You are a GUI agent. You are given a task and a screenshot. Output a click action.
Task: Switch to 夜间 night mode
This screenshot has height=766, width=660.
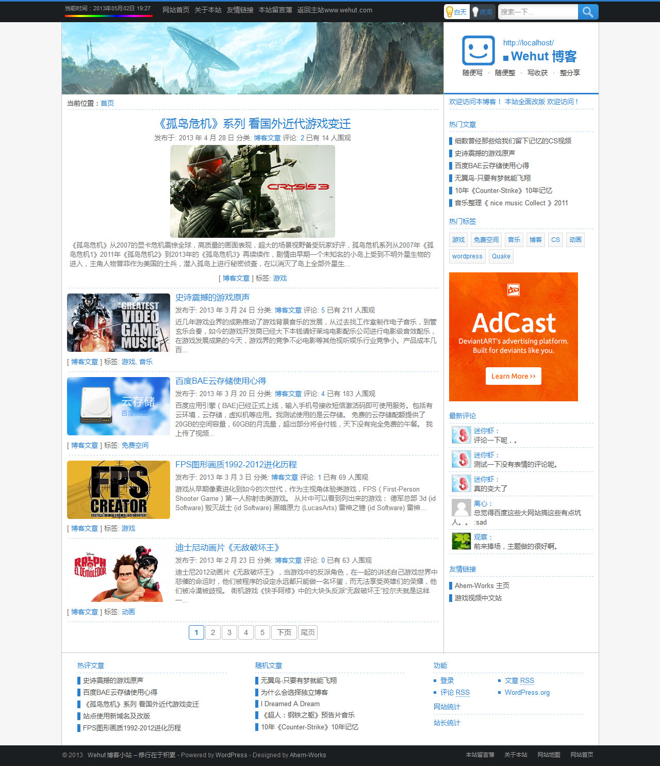click(482, 12)
